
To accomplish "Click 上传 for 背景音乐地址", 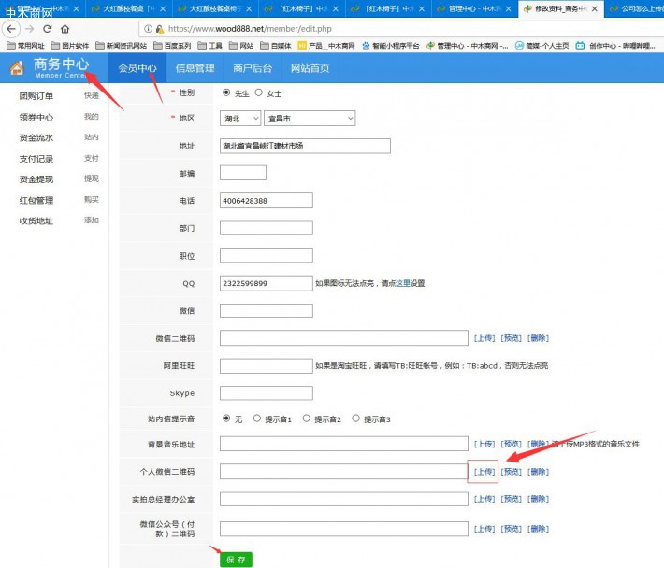I will coord(484,444).
